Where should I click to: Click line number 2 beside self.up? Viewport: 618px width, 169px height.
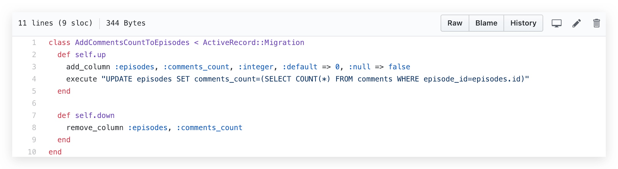(34, 55)
